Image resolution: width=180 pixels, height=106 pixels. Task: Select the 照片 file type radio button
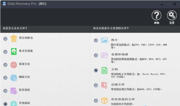[x=96, y=40]
